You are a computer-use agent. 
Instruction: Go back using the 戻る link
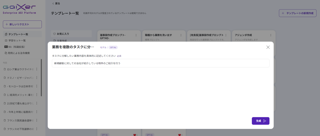pos(56,3)
